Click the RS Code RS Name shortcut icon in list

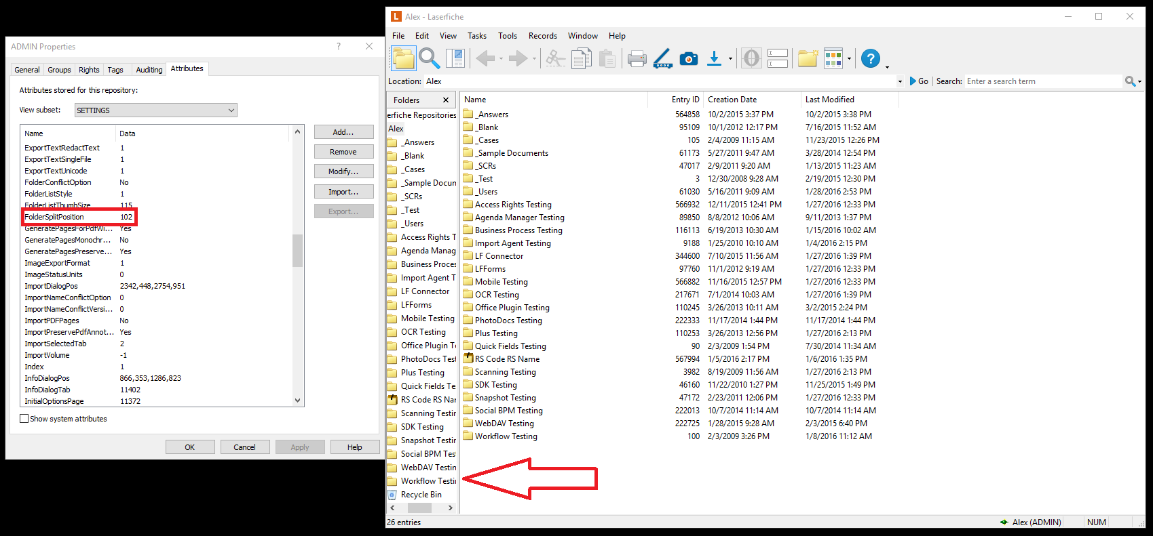click(x=468, y=358)
